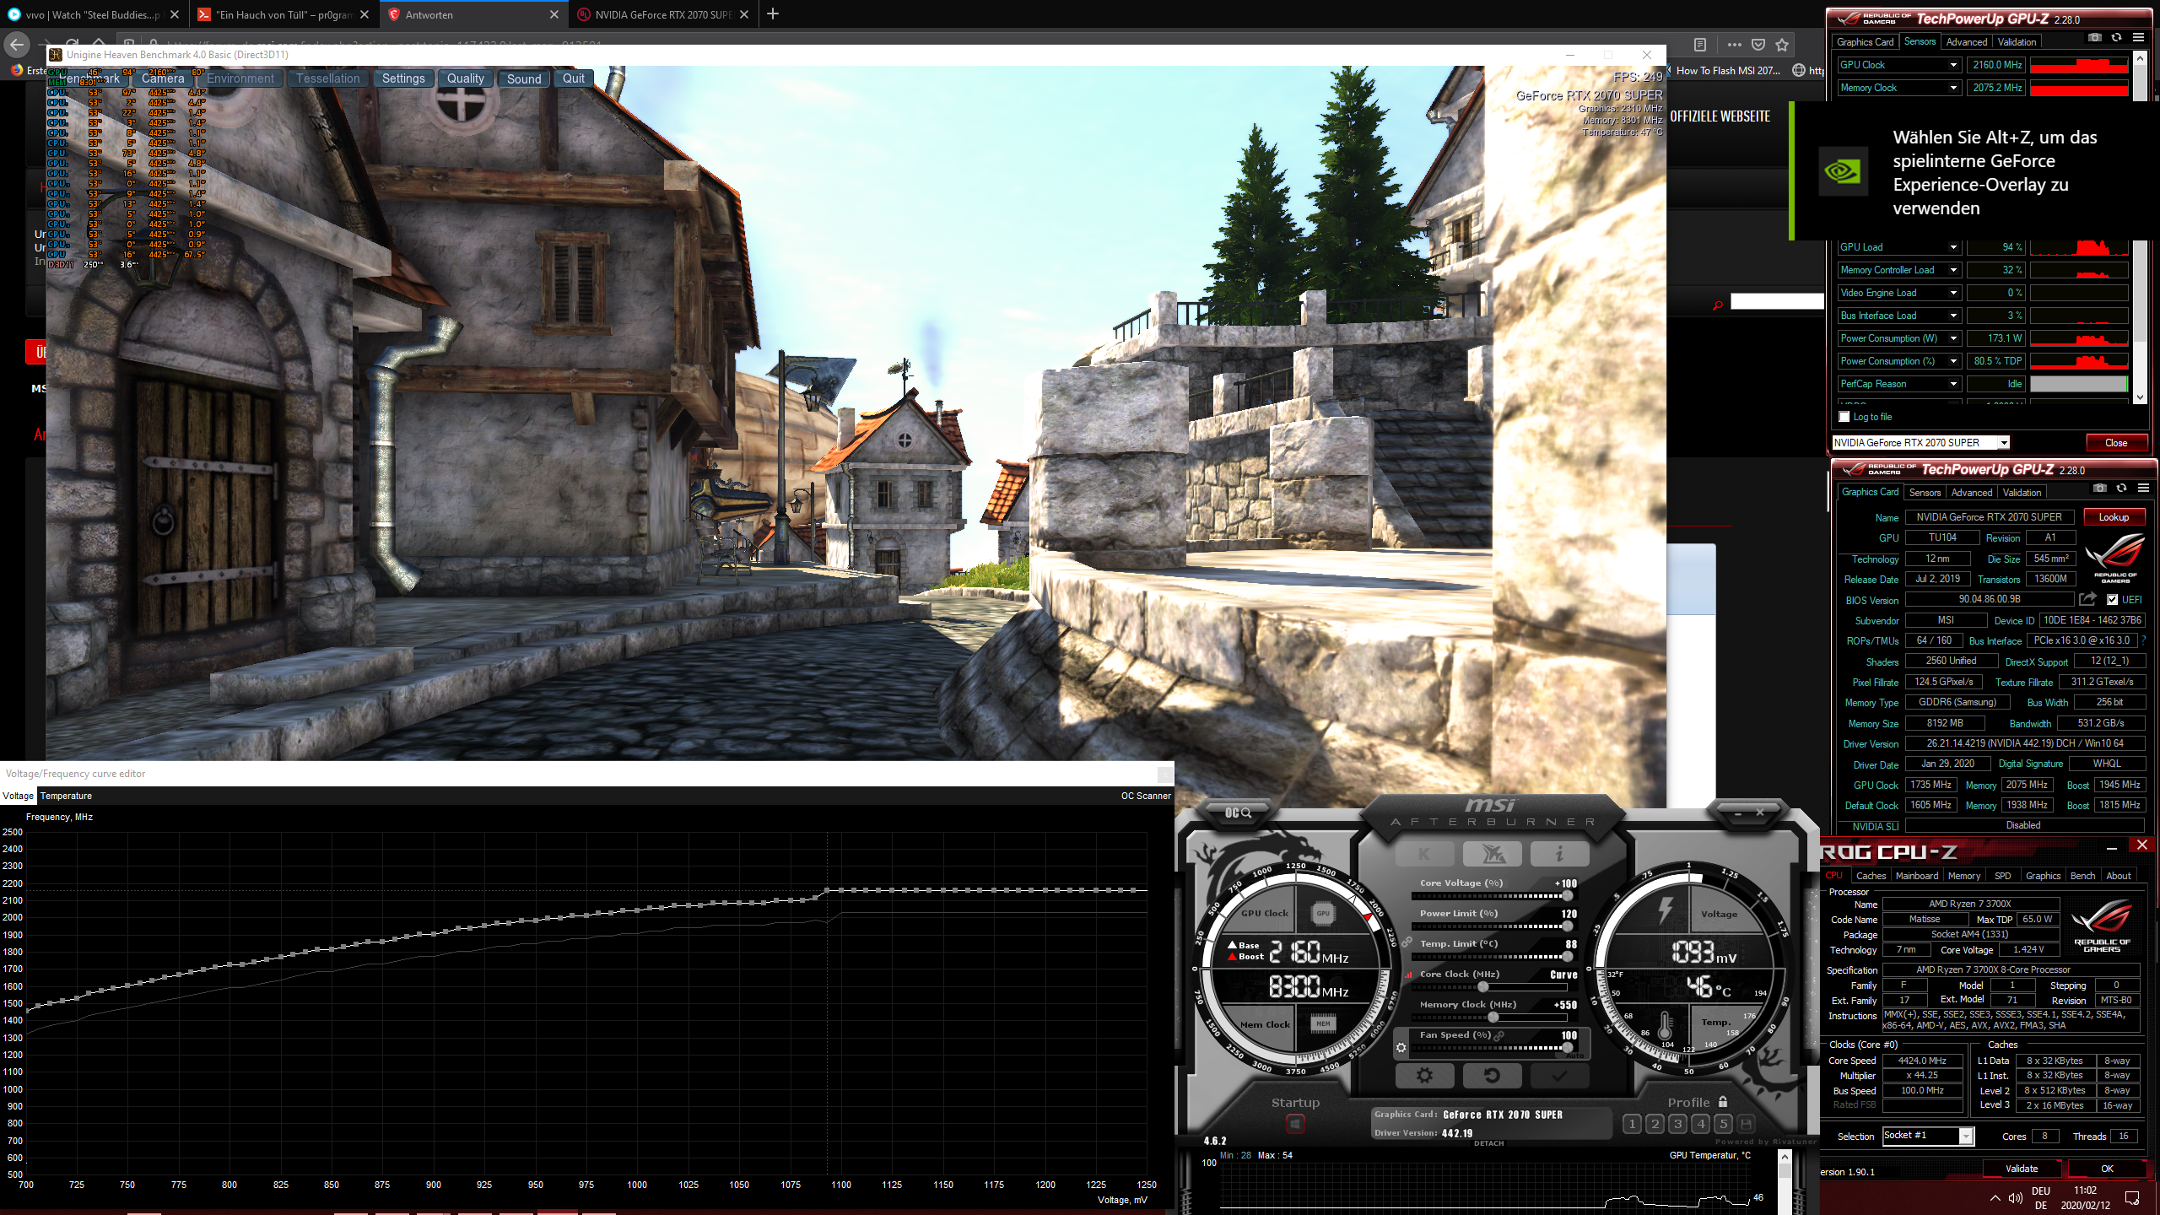Open the Socket #1 selection dropdown
The width and height of the screenshot is (2160, 1215).
(1965, 1137)
